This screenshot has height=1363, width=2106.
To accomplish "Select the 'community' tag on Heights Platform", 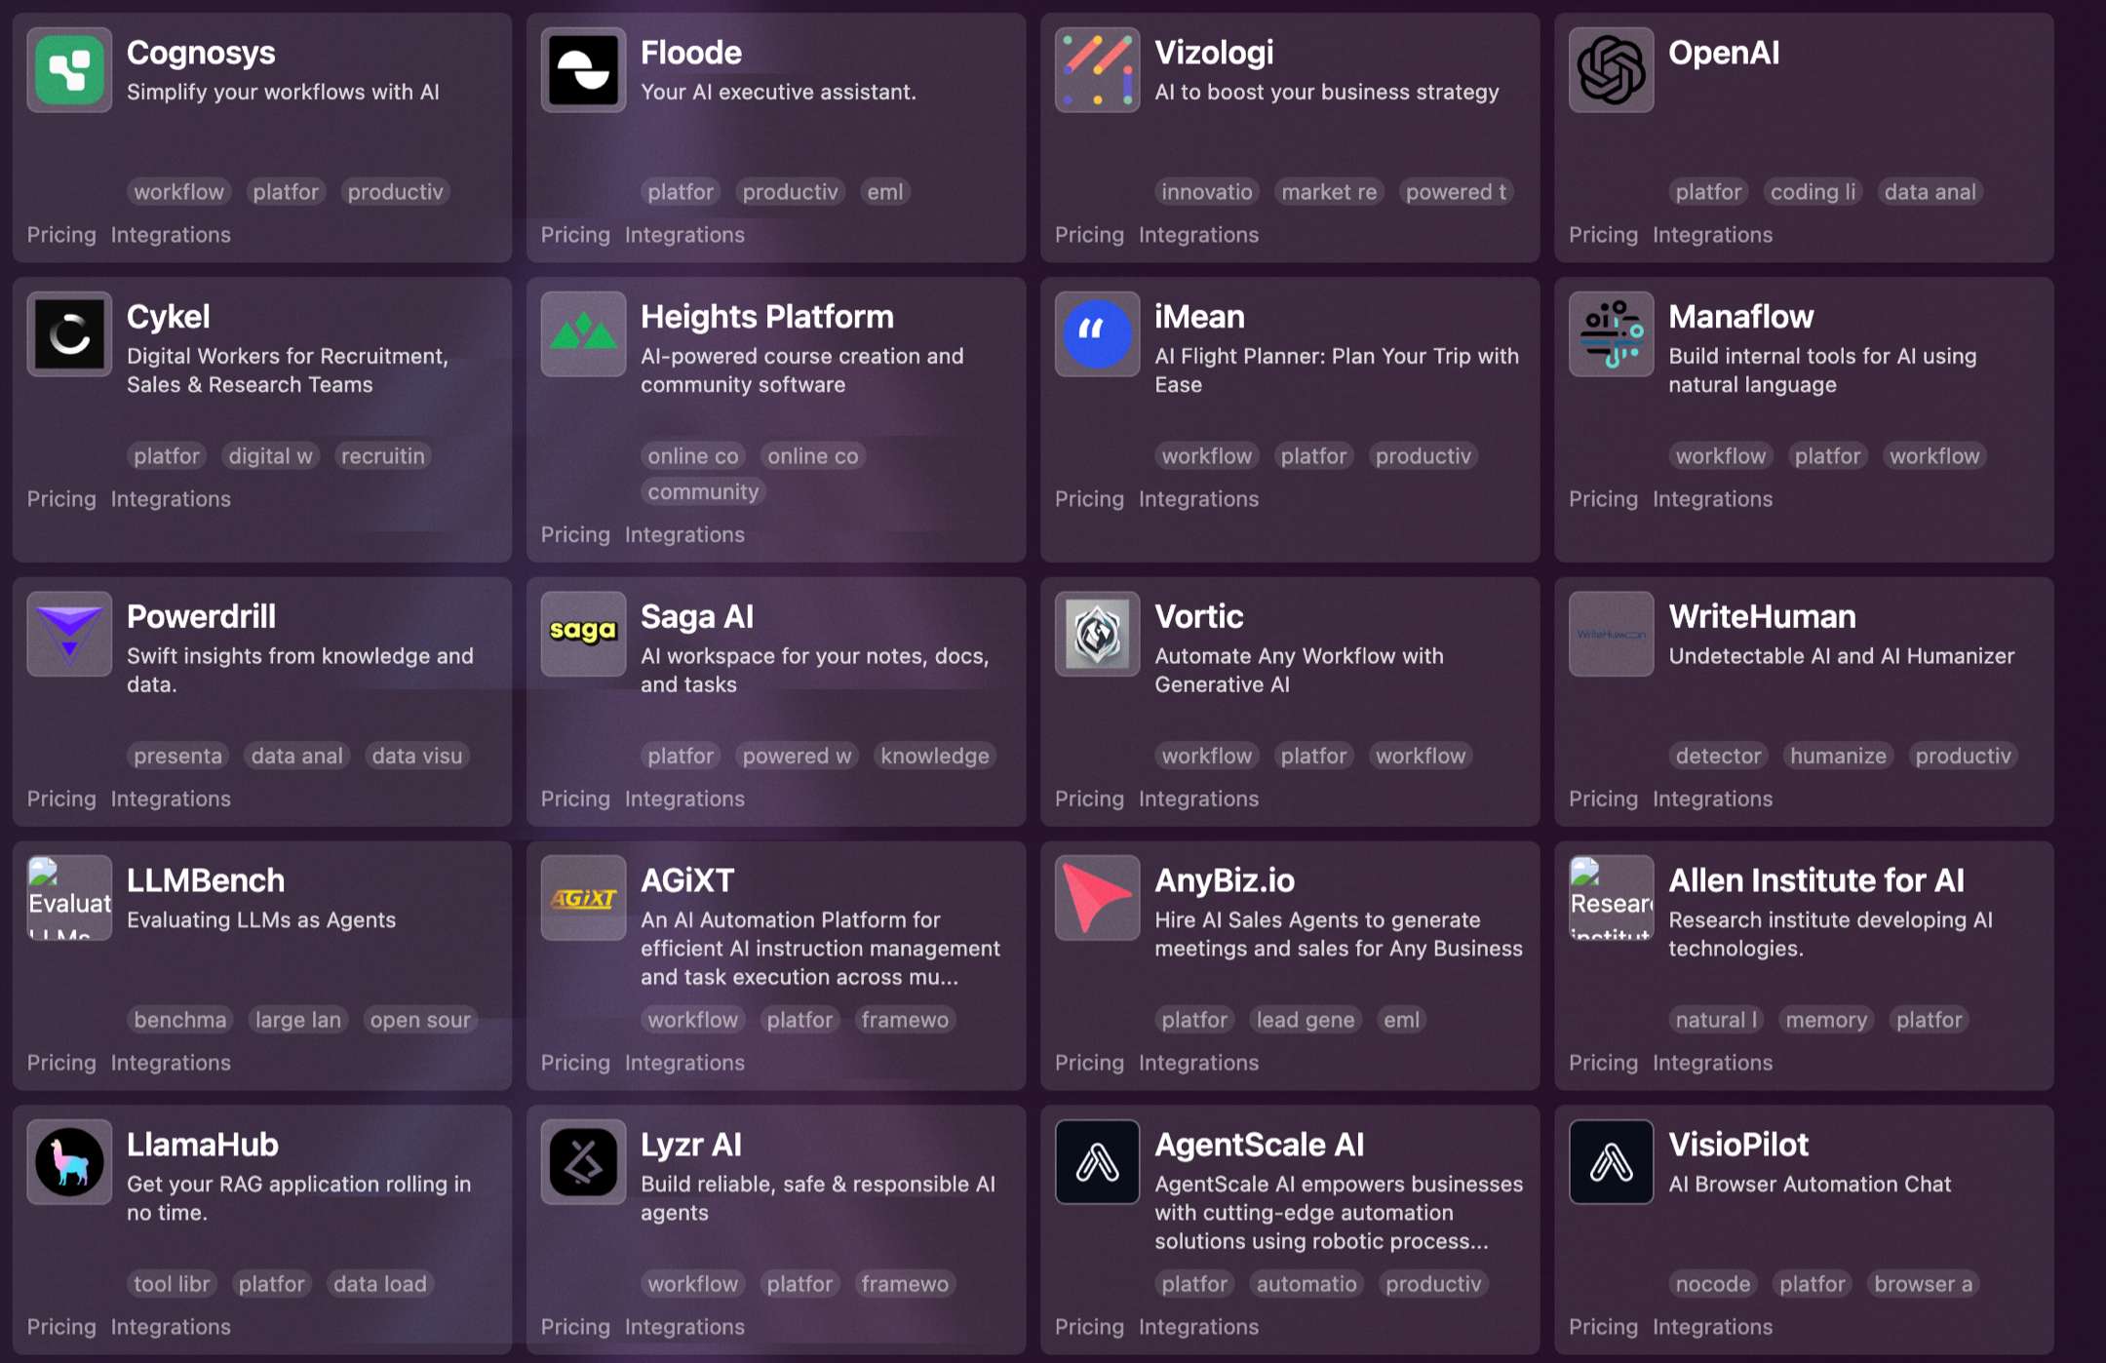I will click(x=703, y=492).
